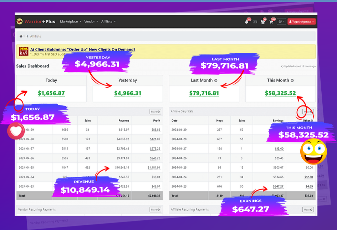Click the Today card header
The image size is (337, 230).
coord(51,80)
